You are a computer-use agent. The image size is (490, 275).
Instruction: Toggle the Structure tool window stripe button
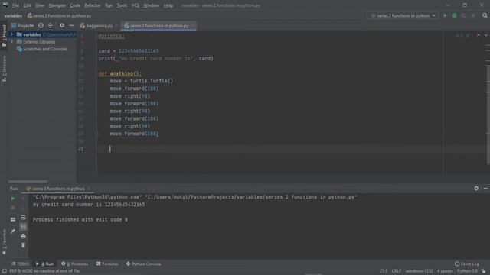4,69
